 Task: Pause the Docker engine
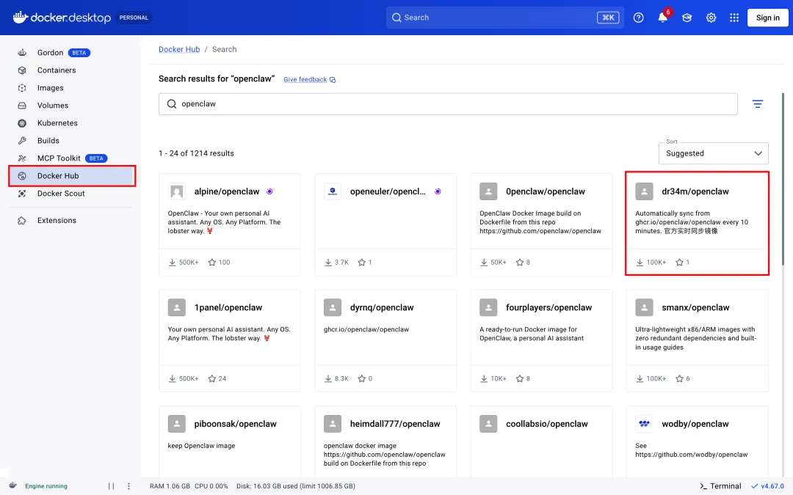click(x=111, y=486)
